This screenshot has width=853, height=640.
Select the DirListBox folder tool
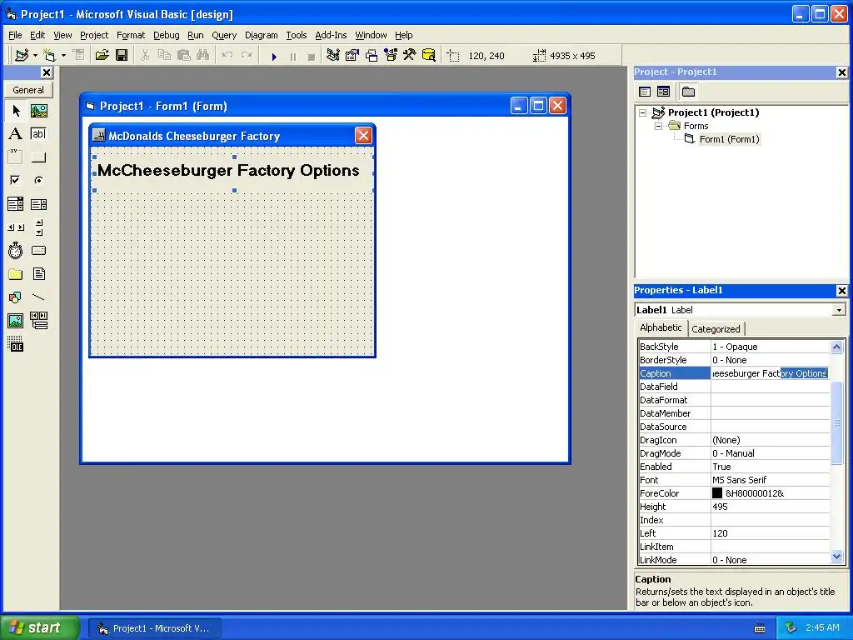tap(16, 273)
